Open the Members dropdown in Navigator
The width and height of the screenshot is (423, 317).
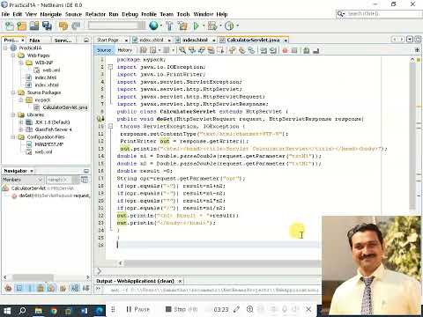pyautogui.click(x=23, y=180)
